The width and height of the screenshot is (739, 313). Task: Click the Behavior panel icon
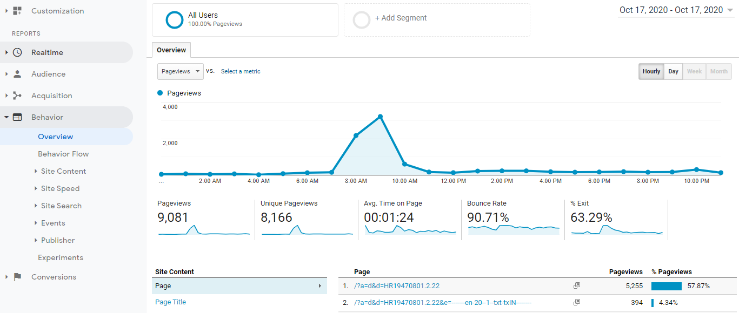click(x=17, y=117)
